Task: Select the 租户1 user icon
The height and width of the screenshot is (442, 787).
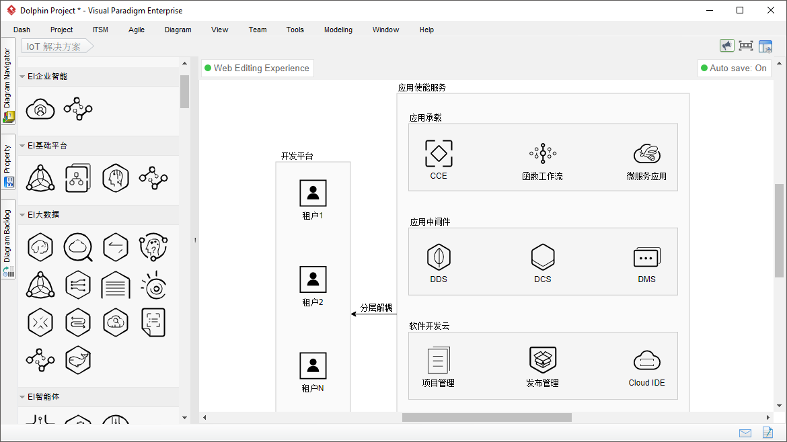Action: point(313,193)
